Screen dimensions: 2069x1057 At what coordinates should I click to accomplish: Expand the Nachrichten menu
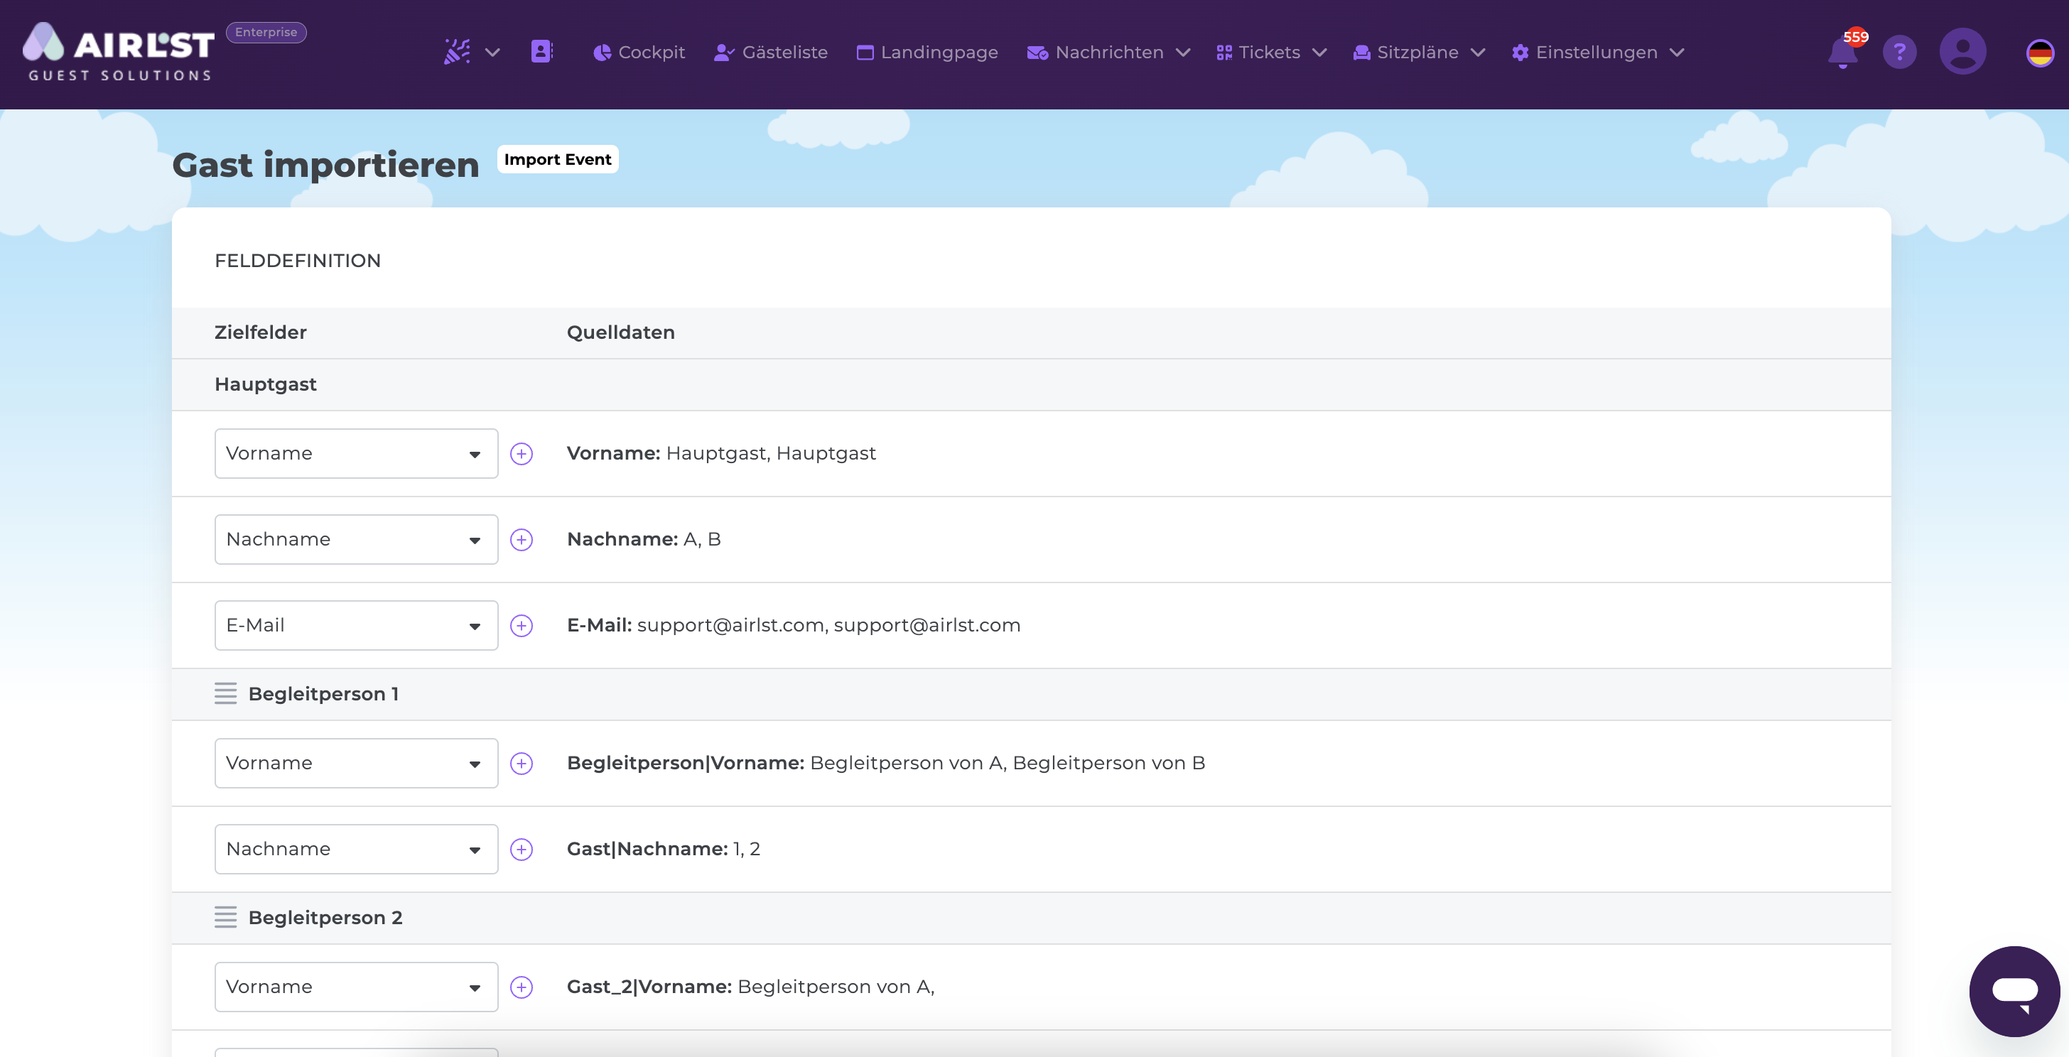pos(1108,52)
